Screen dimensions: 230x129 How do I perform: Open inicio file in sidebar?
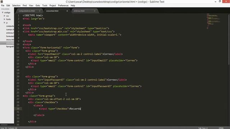point(10,40)
